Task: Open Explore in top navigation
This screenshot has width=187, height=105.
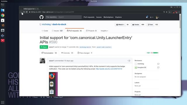Action: 118,17
